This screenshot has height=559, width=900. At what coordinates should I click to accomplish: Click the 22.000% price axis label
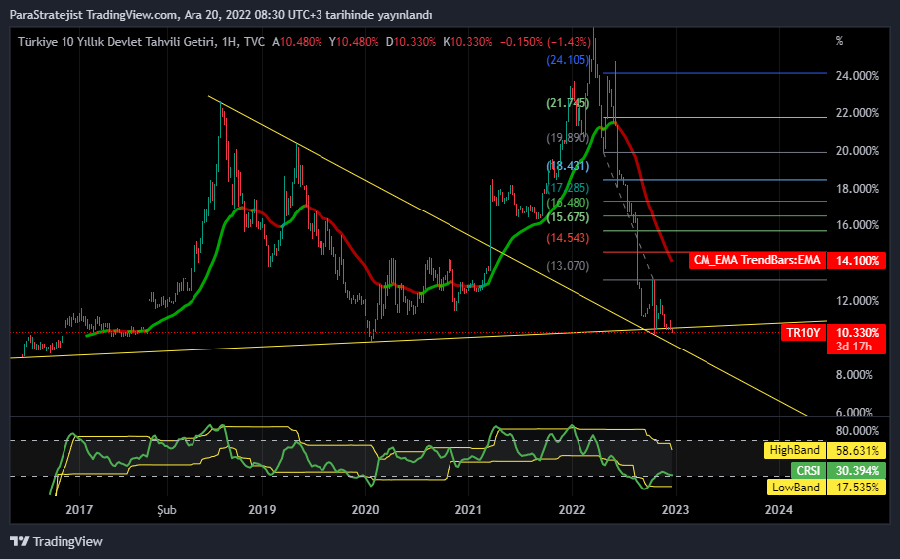[857, 113]
